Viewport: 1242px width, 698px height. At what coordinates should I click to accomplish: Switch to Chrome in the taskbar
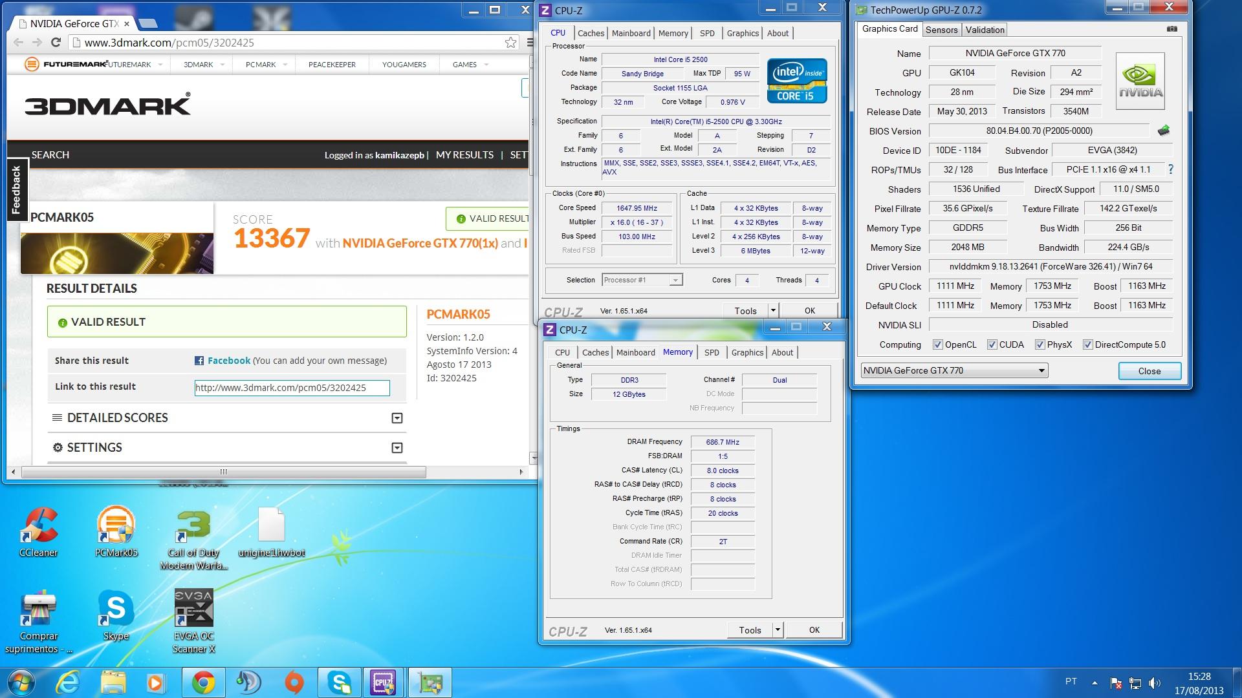(x=203, y=682)
